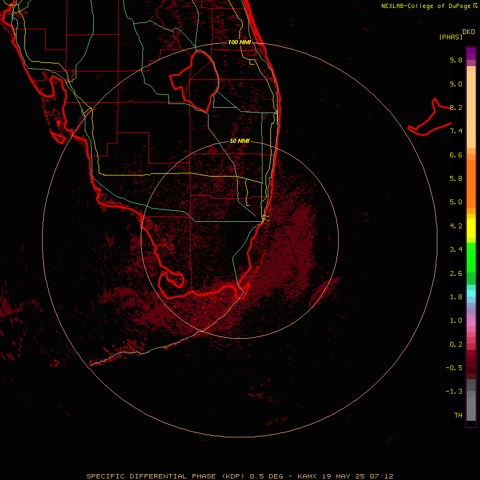Click the 07:12 scan time
The width and height of the screenshot is (480, 480).
(381, 476)
